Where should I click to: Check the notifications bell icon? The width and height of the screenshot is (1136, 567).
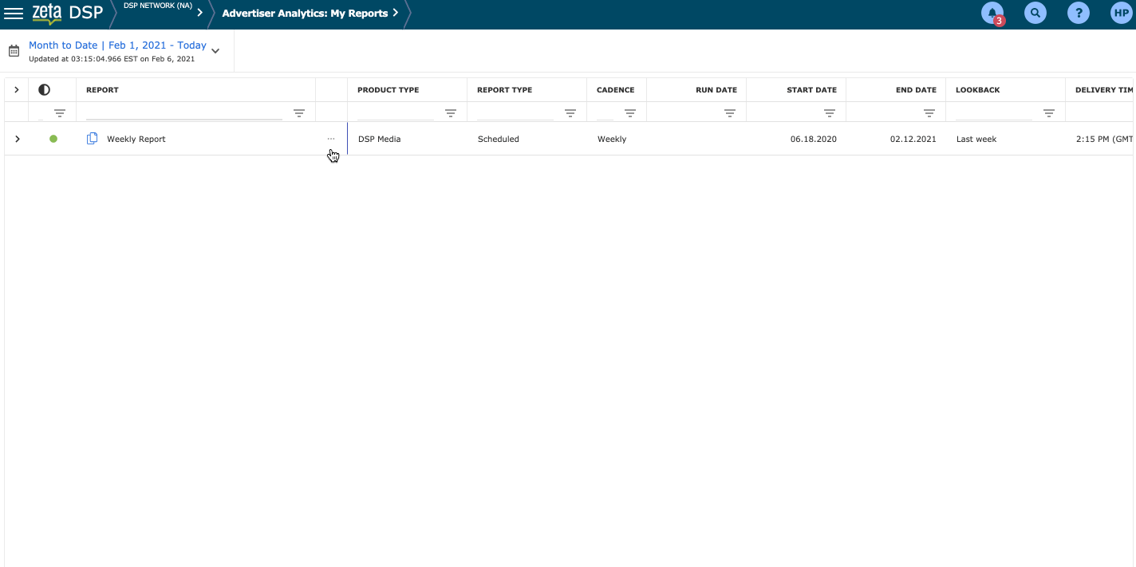pos(992,13)
